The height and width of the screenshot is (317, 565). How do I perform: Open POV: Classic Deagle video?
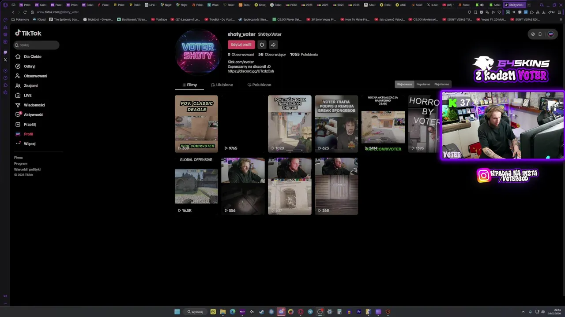tap(196, 124)
